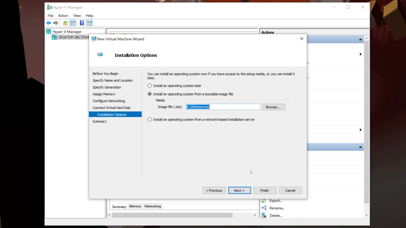
Task: Click the Browse... button
Action: (274, 107)
